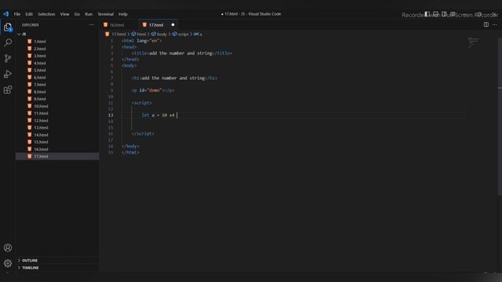The width and height of the screenshot is (502, 282).
Task: Click the VS Code logo icon
Action: (x=6, y=14)
